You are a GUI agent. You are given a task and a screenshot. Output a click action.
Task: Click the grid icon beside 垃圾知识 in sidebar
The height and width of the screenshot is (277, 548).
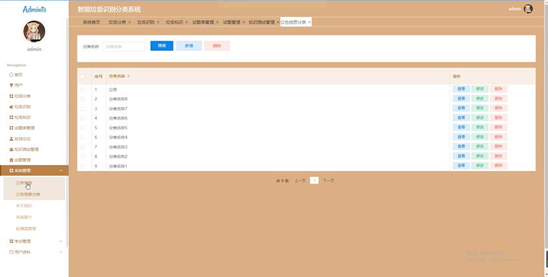[x=11, y=117]
